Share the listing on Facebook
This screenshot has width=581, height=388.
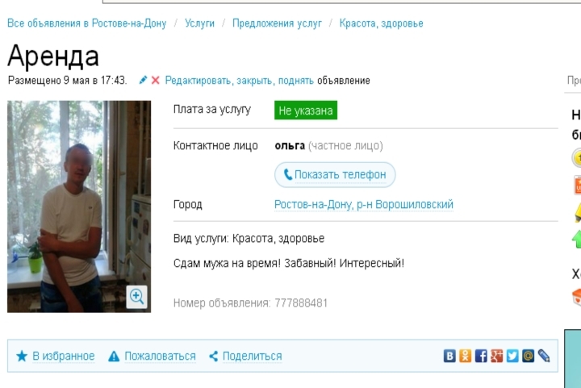(x=481, y=356)
